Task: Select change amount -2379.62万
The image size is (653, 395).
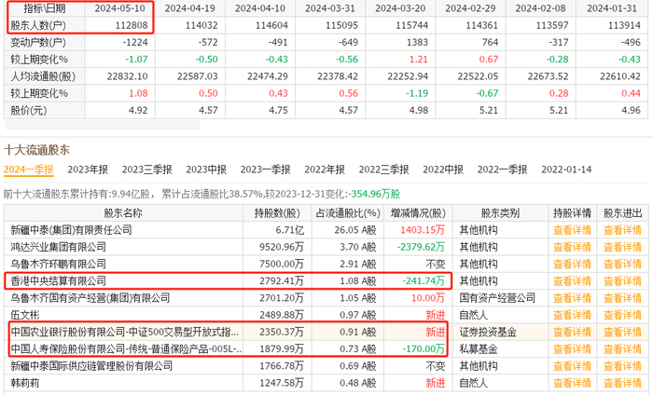Action: coord(421,247)
